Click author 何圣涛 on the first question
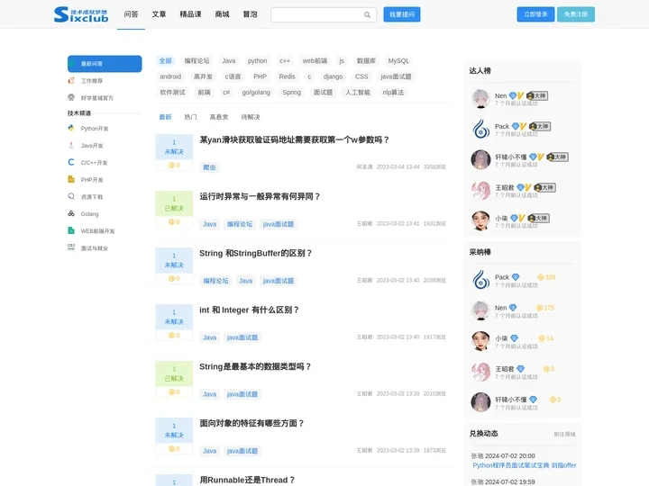The height and width of the screenshot is (486, 649). (x=364, y=167)
